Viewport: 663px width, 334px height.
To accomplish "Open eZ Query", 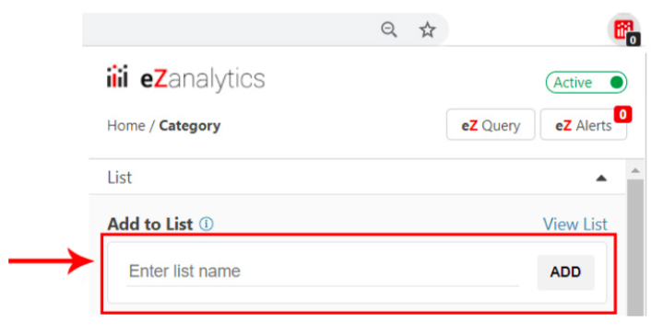I will (x=491, y=125).
